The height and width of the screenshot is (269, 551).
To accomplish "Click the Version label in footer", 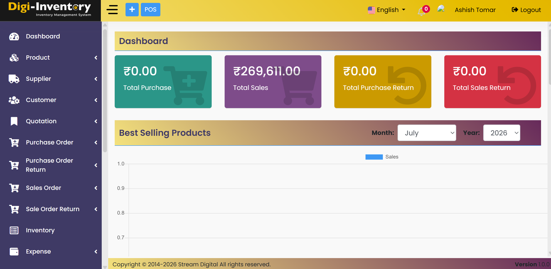I will coord(526,265).
